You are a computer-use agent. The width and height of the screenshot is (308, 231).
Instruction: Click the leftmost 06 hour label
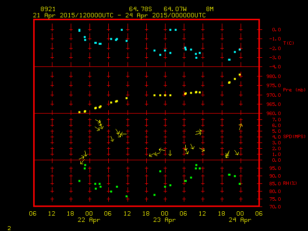tap(33, 214)
